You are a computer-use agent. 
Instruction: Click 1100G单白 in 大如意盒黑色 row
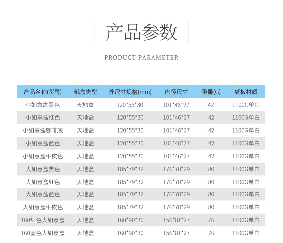coord(246,169)
